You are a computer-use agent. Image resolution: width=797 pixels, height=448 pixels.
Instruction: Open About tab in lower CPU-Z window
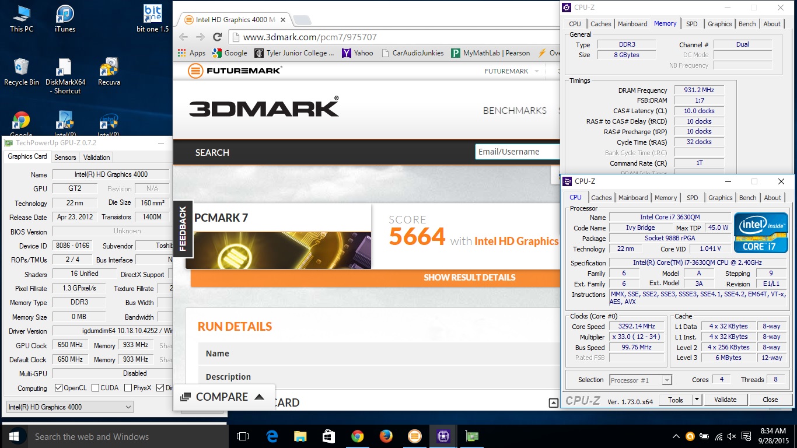click(772, 198)
